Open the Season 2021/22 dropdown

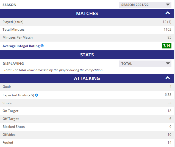pyautogui.click(x=145, y=5)
